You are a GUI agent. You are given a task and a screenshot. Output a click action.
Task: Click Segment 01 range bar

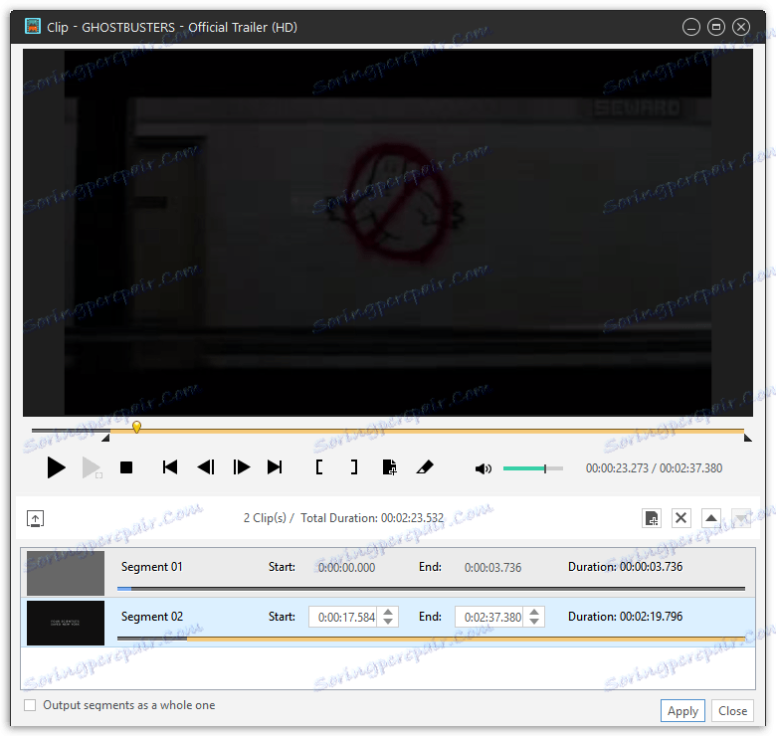(x=431, y=589)
